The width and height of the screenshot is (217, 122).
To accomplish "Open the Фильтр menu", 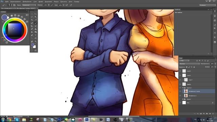I will 56,2.
